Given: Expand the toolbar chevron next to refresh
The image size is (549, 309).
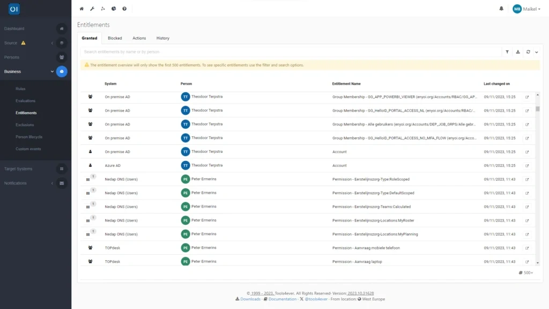Looking at the screenshot, I should tap(536, 52).
